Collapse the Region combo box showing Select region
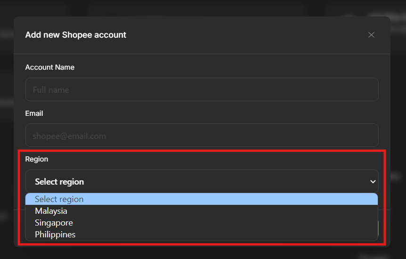This screenshot has height=259, width=406. 202,182
